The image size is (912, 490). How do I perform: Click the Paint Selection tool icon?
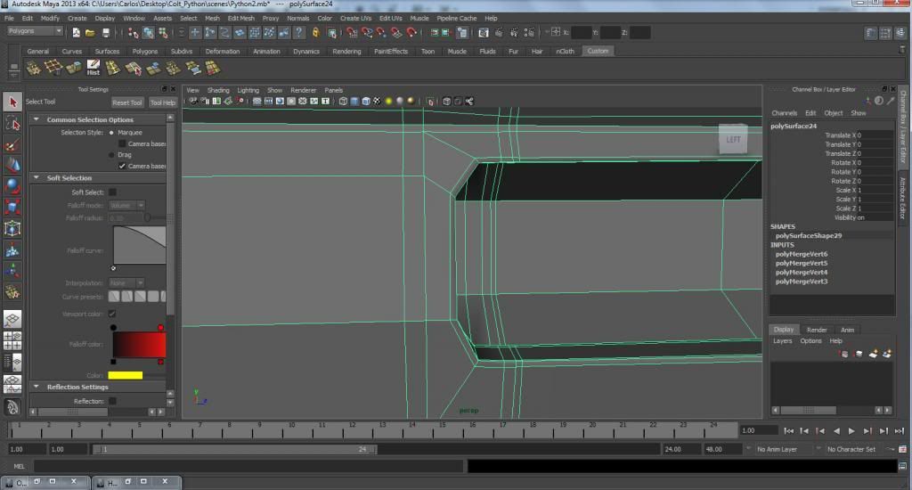coord(12,144)
